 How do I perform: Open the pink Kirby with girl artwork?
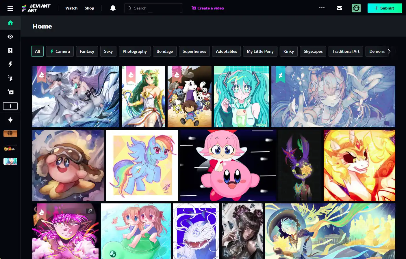(228, 165)
